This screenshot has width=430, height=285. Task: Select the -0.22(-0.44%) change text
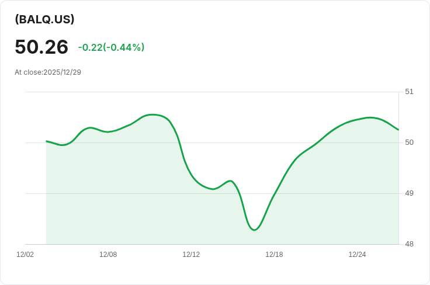point(111,47)
